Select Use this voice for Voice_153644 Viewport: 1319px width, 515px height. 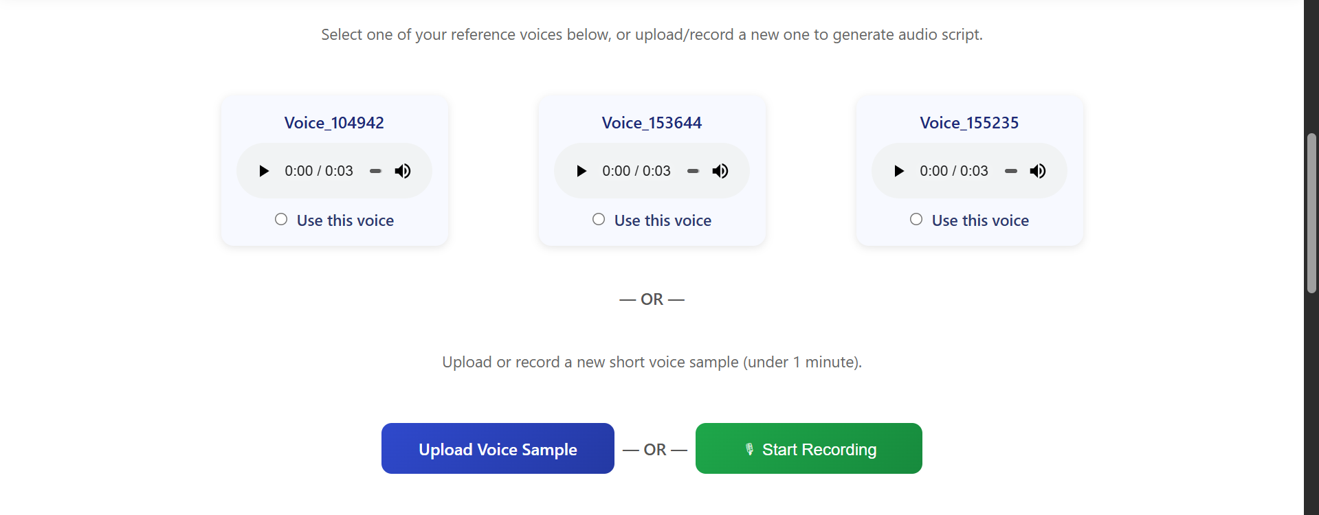point(598,219)
